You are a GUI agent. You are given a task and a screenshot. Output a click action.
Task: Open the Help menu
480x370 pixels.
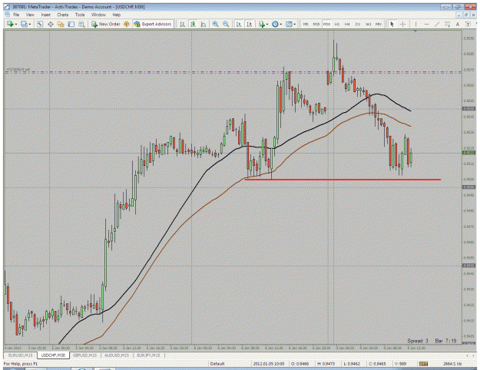click(x=116, y=15)
